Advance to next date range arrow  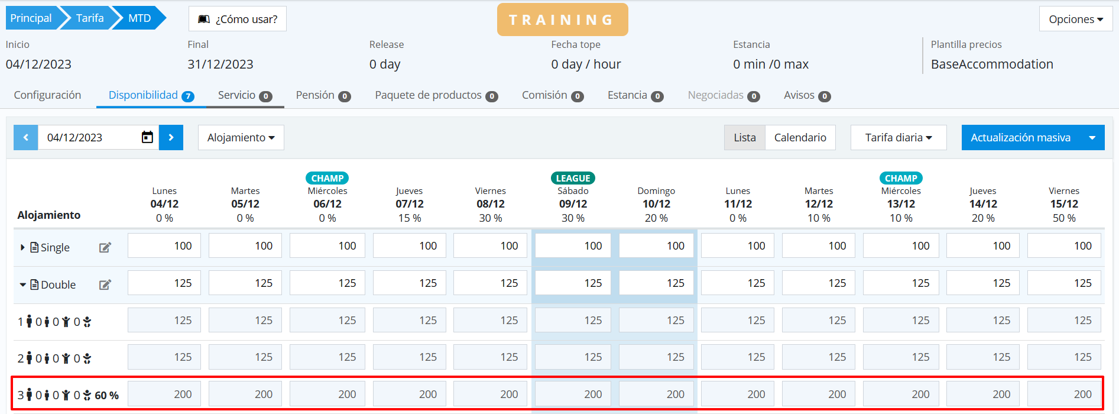point(171,137)
